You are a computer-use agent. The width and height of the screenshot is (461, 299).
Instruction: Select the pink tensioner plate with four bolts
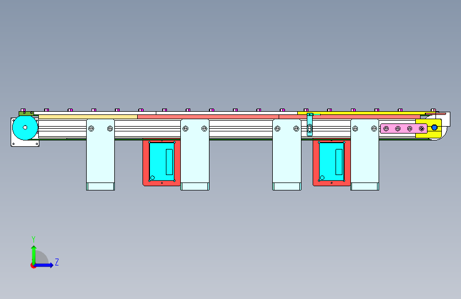pyautogui.click(x=404, y=129)
